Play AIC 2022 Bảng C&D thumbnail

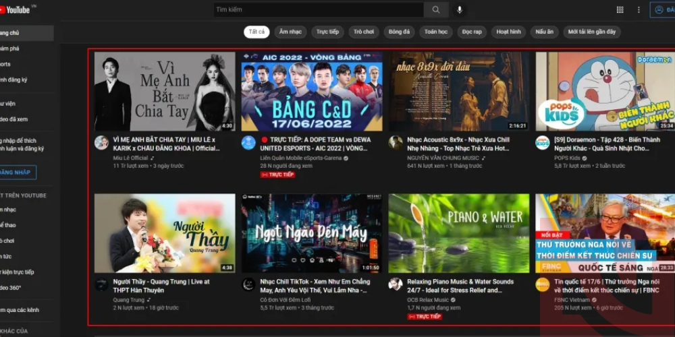pyautogui.click(x=312, y=92)
